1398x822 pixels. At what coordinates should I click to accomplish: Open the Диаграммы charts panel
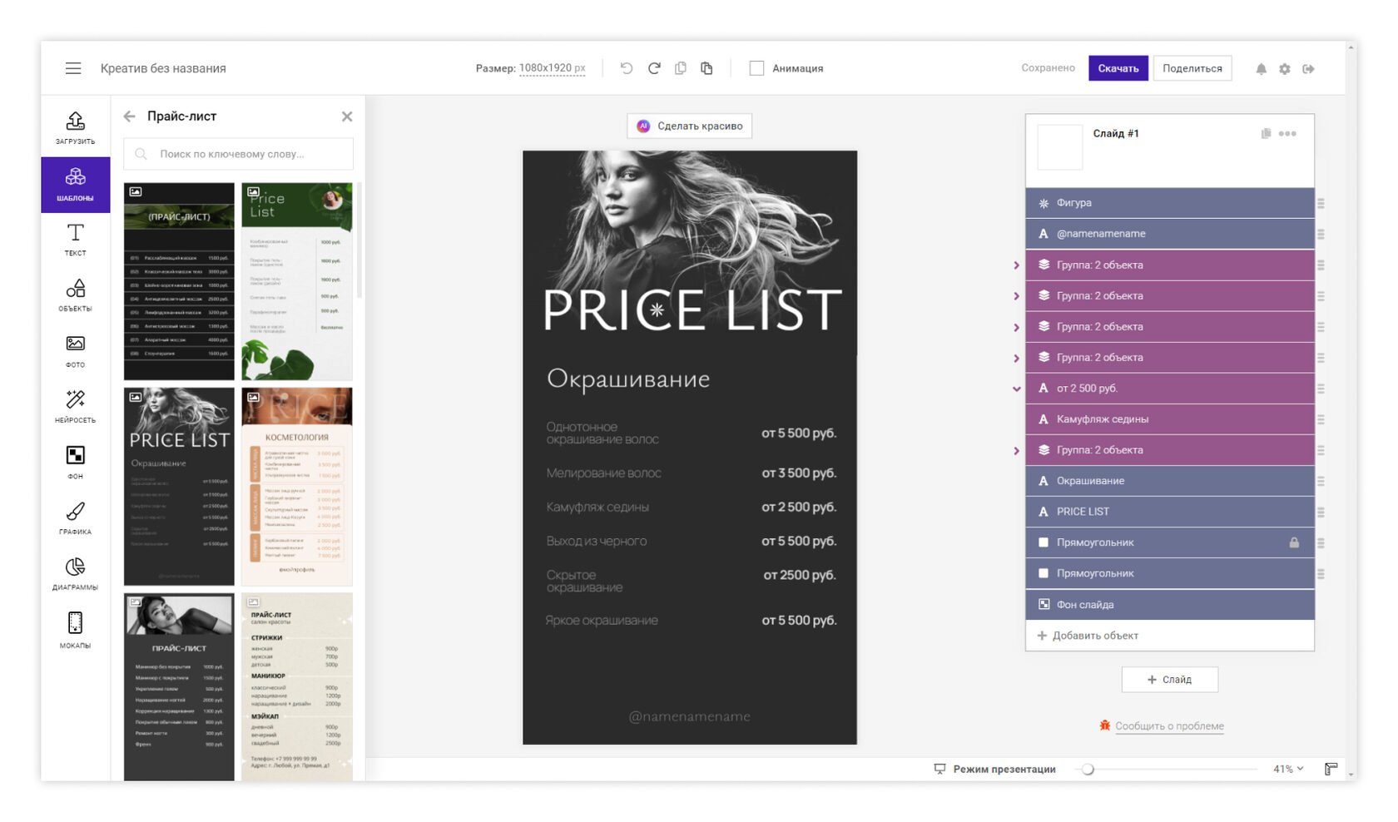coord(75,574)
